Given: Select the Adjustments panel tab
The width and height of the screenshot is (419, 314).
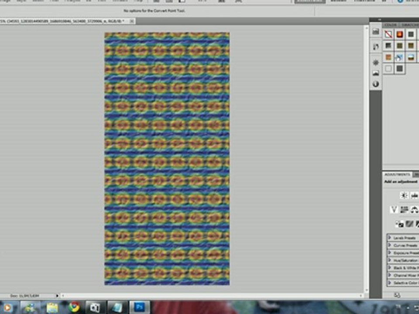Looking at the screenshot, I should [397, 174].
